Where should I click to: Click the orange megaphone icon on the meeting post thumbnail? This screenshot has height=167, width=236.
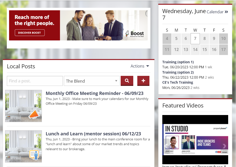[34, 114]
